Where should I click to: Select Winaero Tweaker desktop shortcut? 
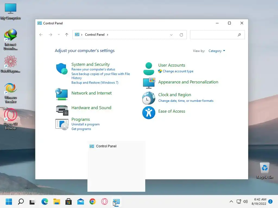[11, 93]
